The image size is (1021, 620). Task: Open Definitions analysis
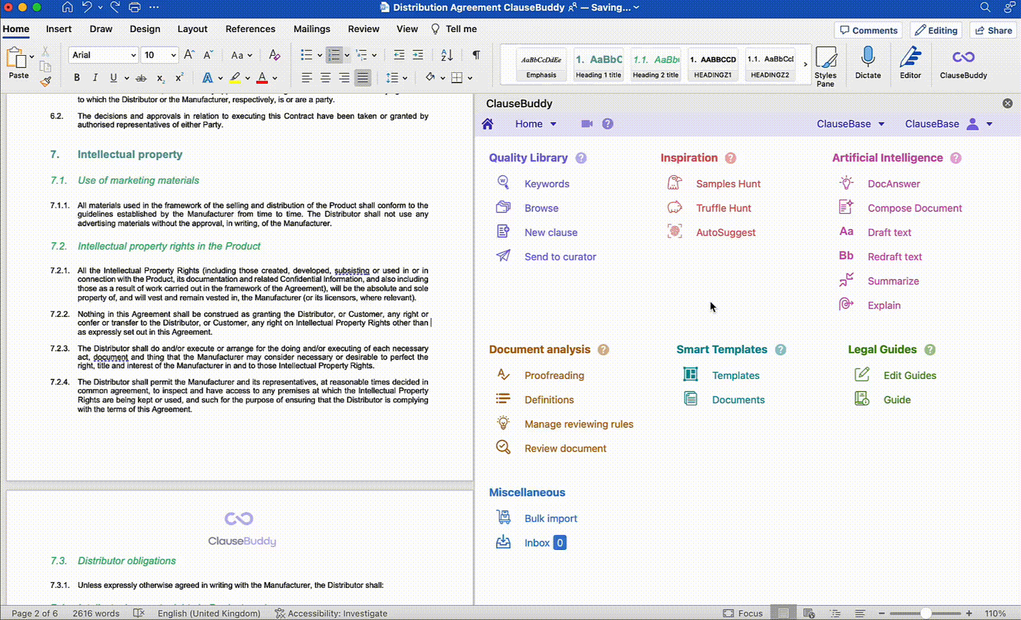549,400
